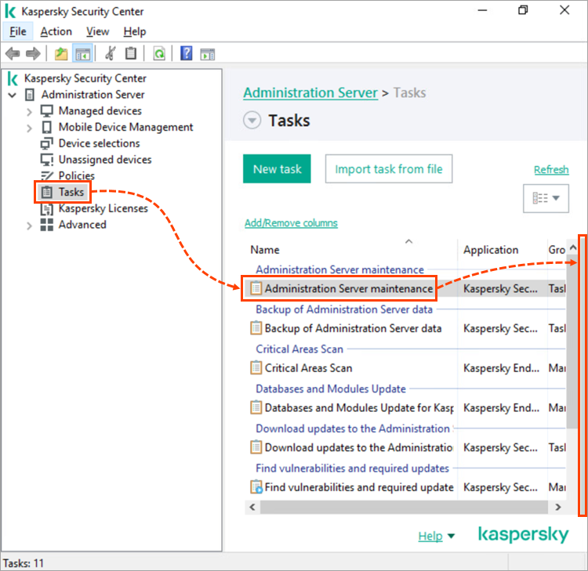Click the Up one level folder icon
This screenshot has width=588, height=571.
click(x=60, y=53)
